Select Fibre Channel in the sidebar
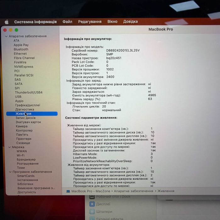The height and width of the screenshot is (220, 220). click(x=24, y=58)
